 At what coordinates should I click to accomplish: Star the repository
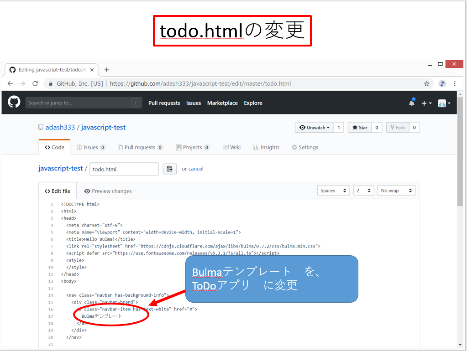359,128
